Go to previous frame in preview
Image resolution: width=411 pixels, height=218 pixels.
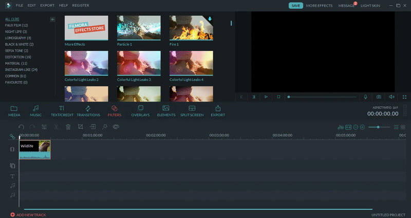[241, 97]
